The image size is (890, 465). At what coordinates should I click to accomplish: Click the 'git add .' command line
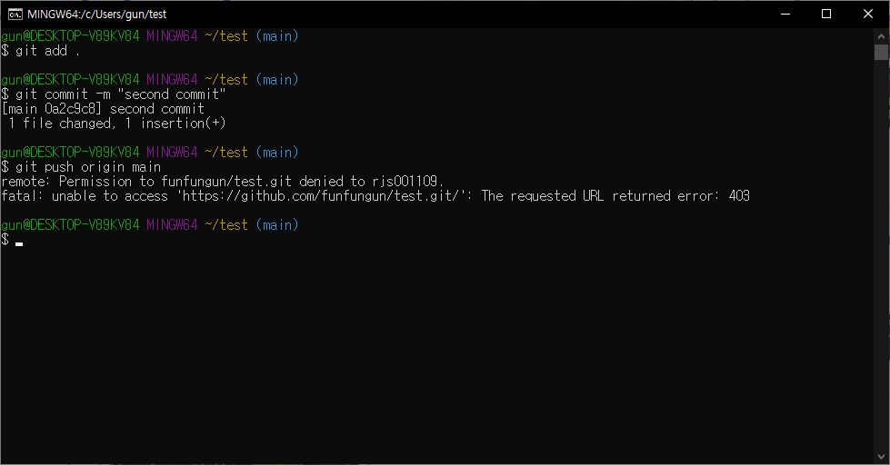[x=41, y=51]
